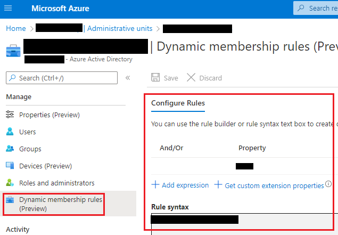
Task: Focus the Search (Ctrl+/) sidebar field
Action: coord(62,78)
